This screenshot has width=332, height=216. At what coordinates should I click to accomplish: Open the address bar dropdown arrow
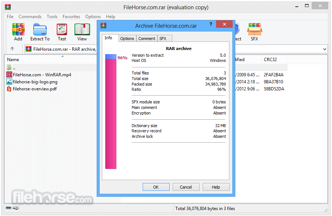coord(325,49)
